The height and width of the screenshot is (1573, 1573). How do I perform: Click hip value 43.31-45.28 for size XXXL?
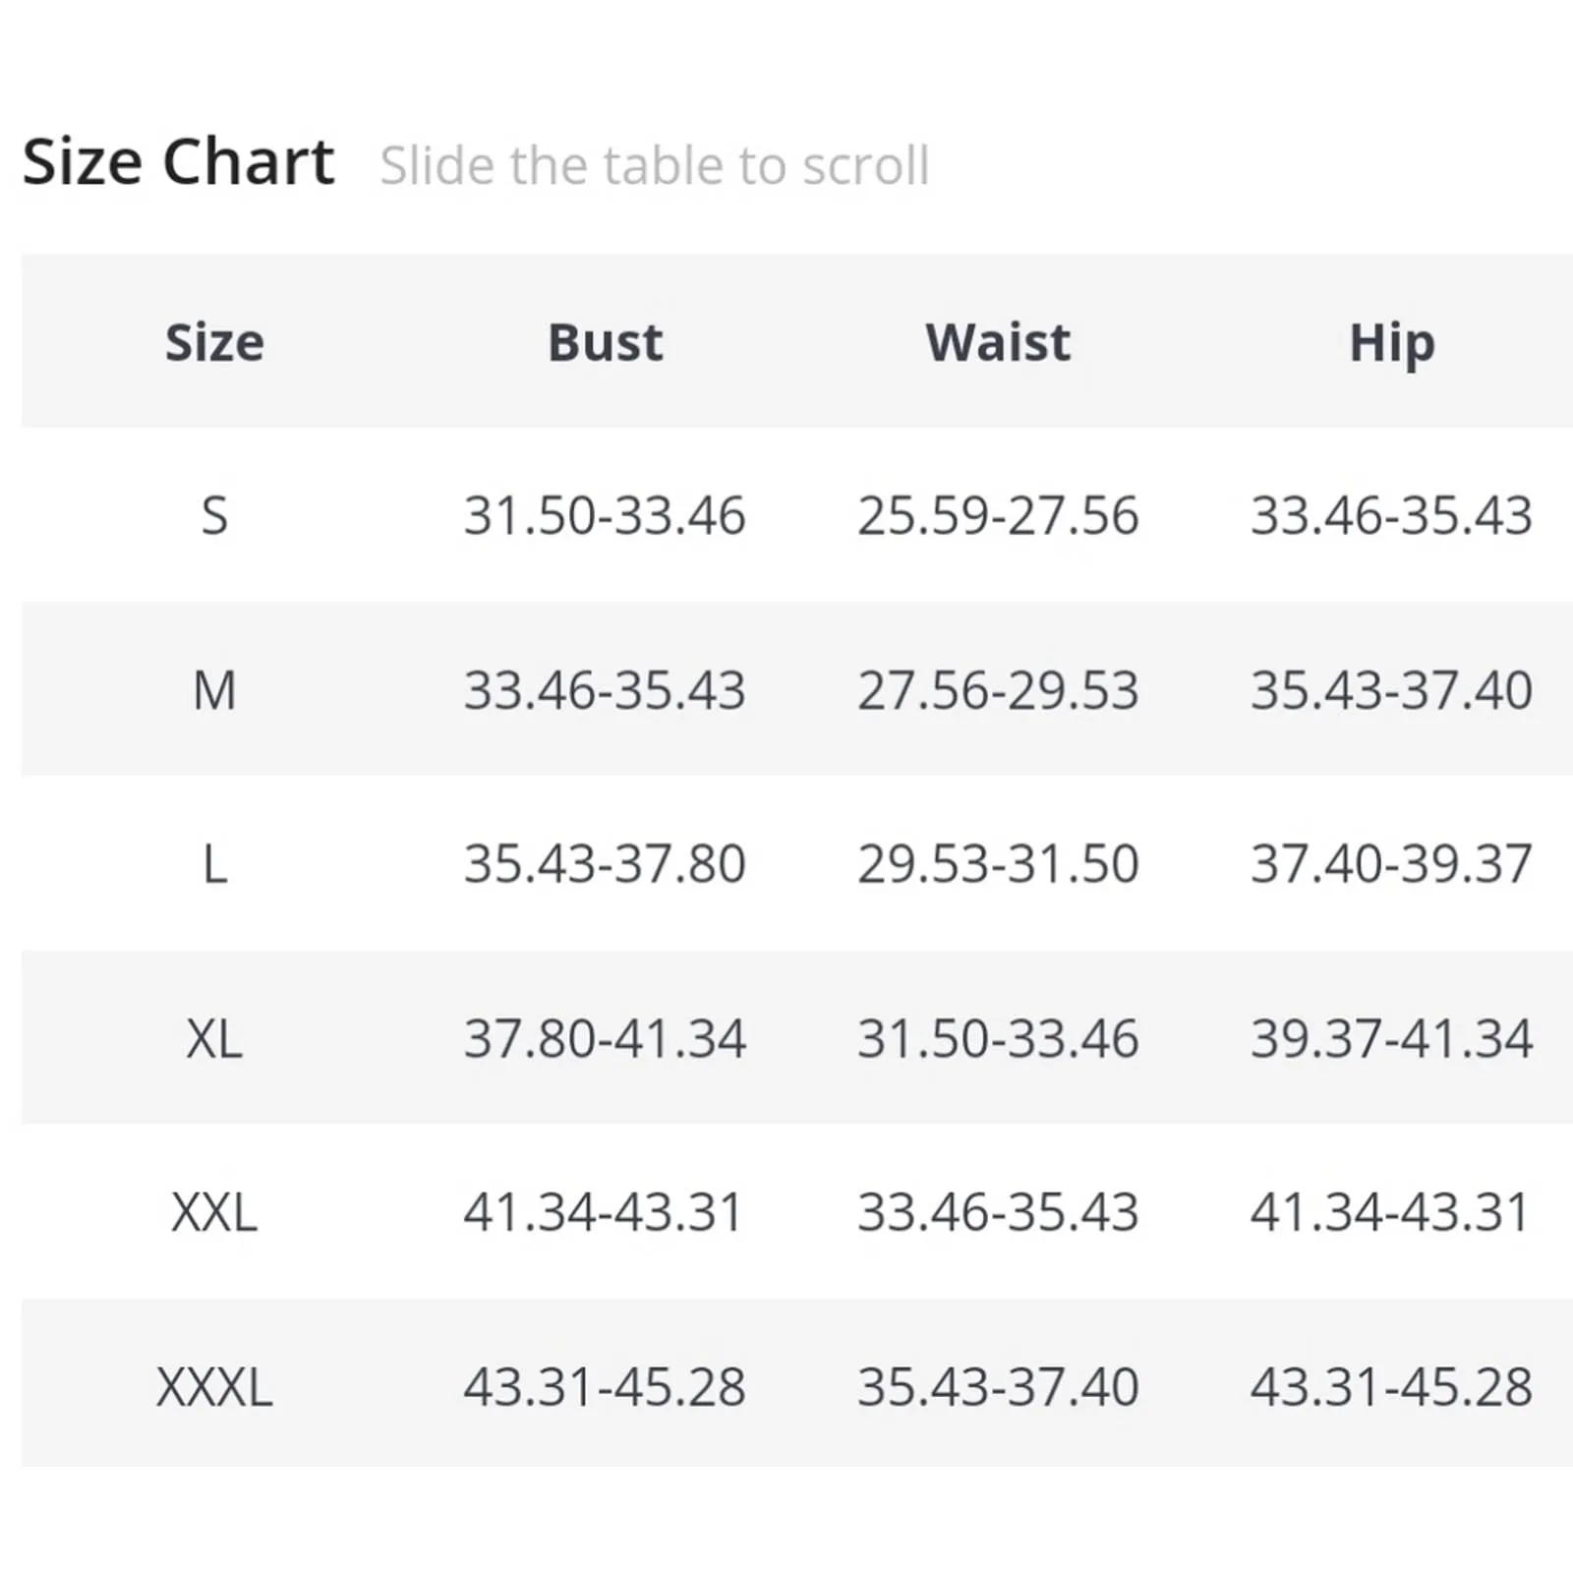(x=1391, y=1387)
